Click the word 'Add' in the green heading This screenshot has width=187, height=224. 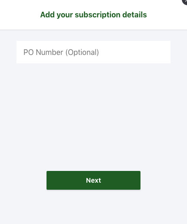click(x=47, y=15)
